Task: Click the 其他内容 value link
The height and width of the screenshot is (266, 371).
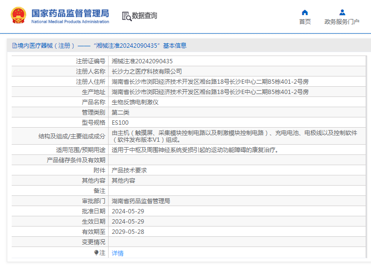Action: tap(123, 181)
